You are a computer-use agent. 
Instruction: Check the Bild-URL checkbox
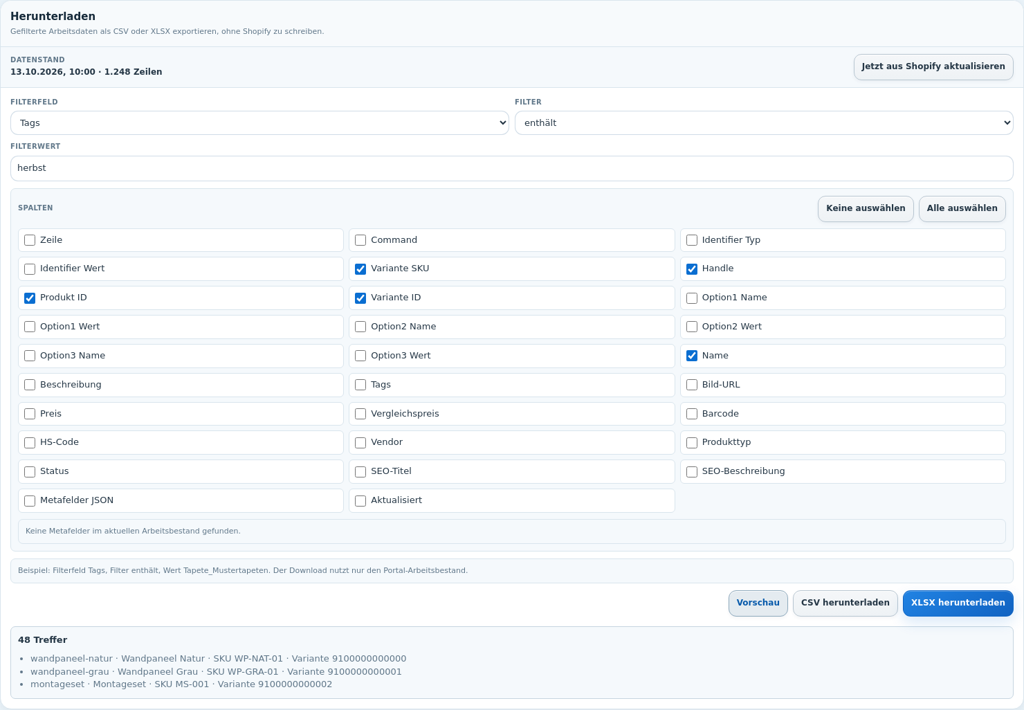(x=692, y=385)
